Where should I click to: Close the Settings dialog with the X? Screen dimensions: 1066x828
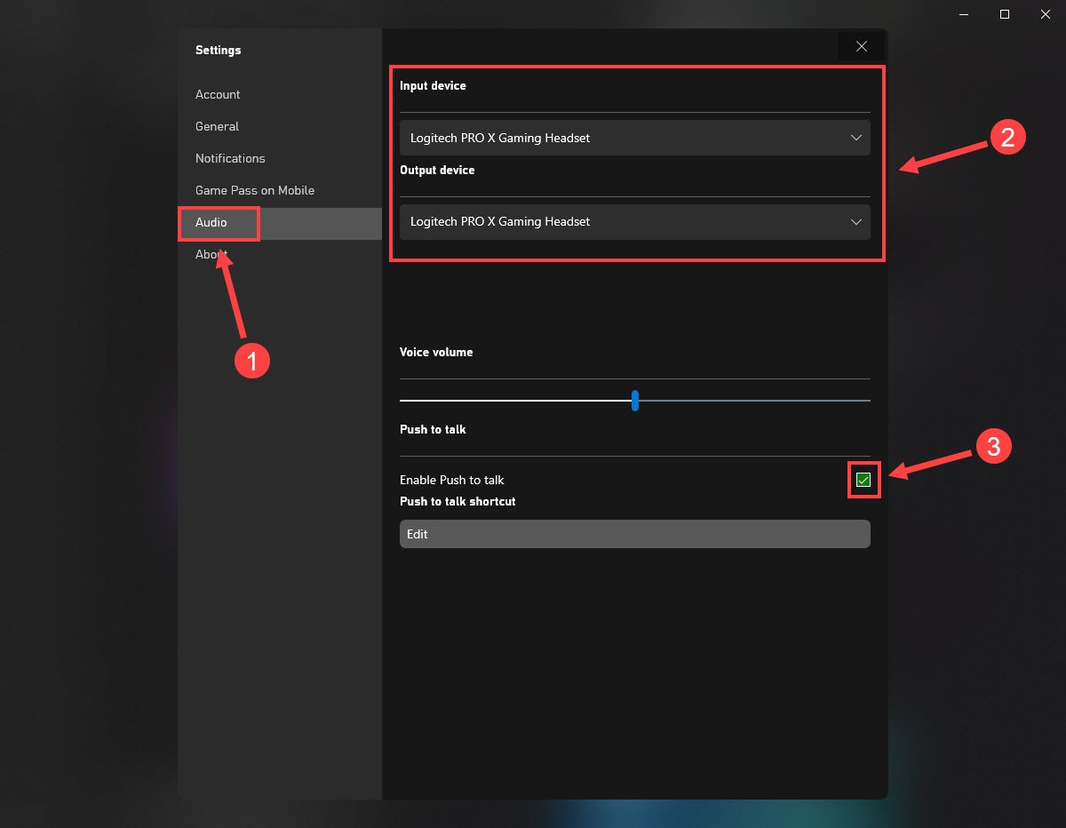[x=861, y=47]
